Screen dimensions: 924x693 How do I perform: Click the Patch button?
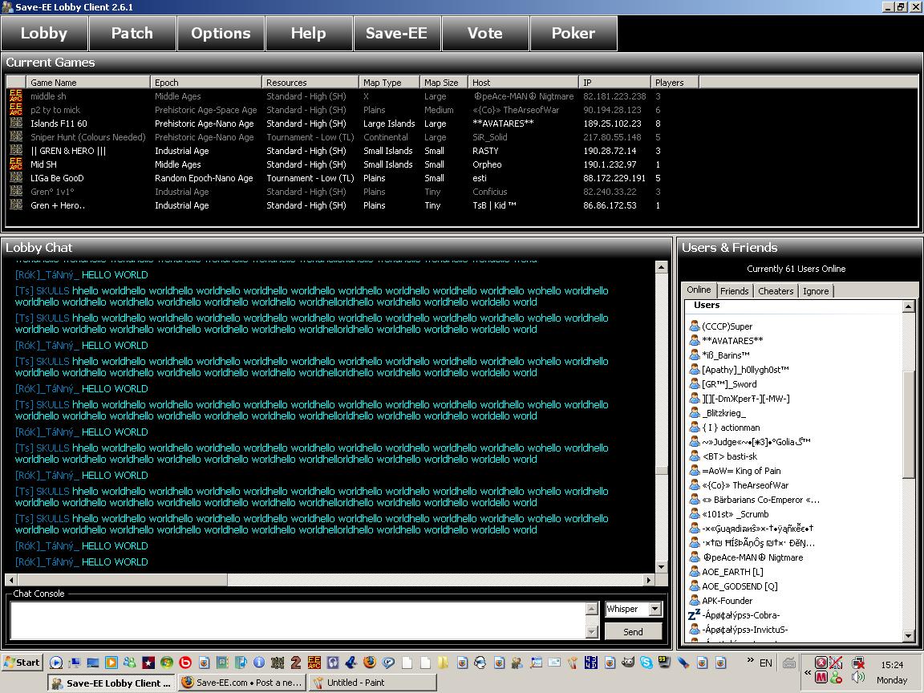click(x=132, y=34)
